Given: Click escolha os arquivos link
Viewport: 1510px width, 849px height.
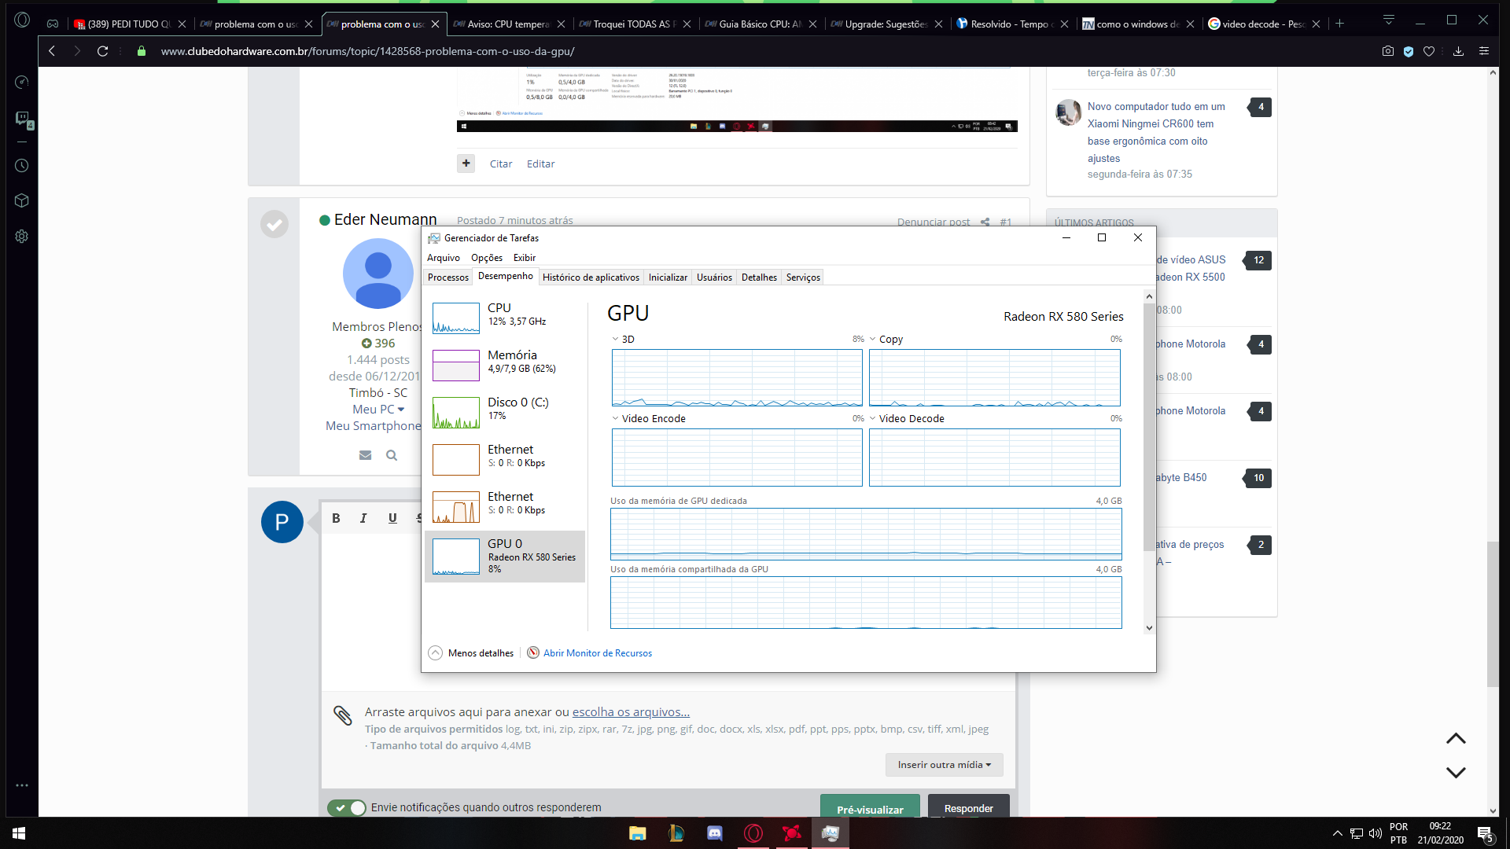Looking at the screenshot, I should pyautogui.click(x=631, y=712).
